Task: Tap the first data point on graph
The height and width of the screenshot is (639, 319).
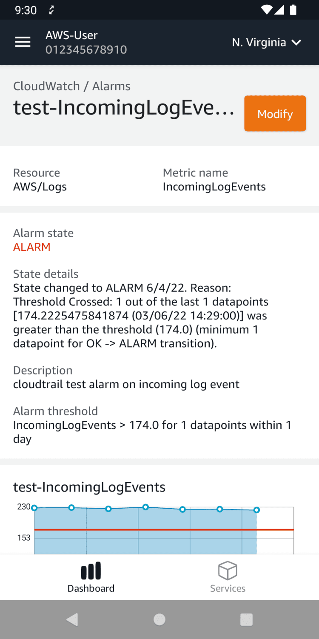Action: click(34, 508)
